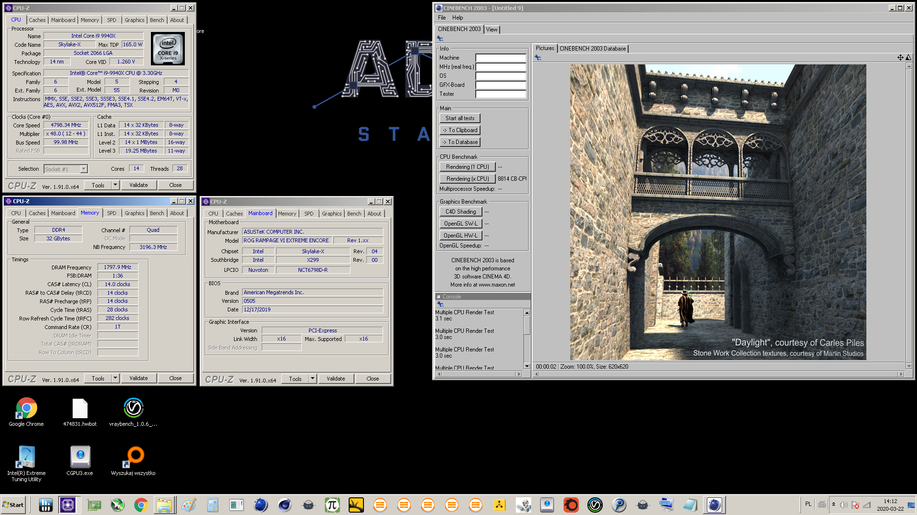Click the Notepad icon in the taskbar
The image size is (917, 515).
[x=690, y=505]
